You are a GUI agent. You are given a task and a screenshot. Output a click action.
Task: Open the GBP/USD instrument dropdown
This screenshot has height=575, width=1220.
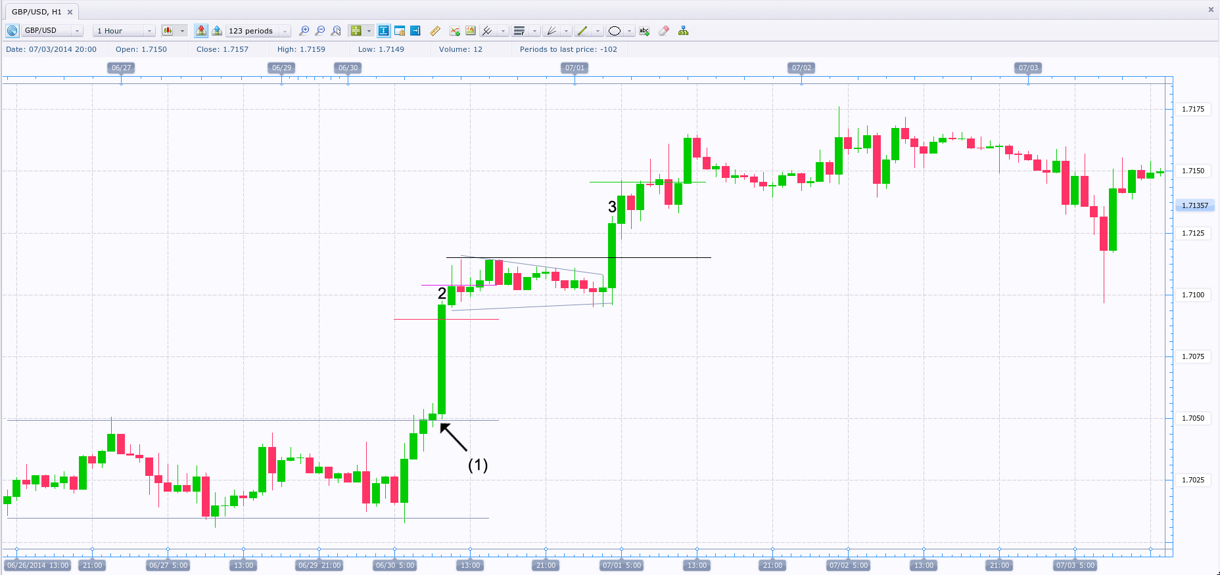(x=53, y=31)
